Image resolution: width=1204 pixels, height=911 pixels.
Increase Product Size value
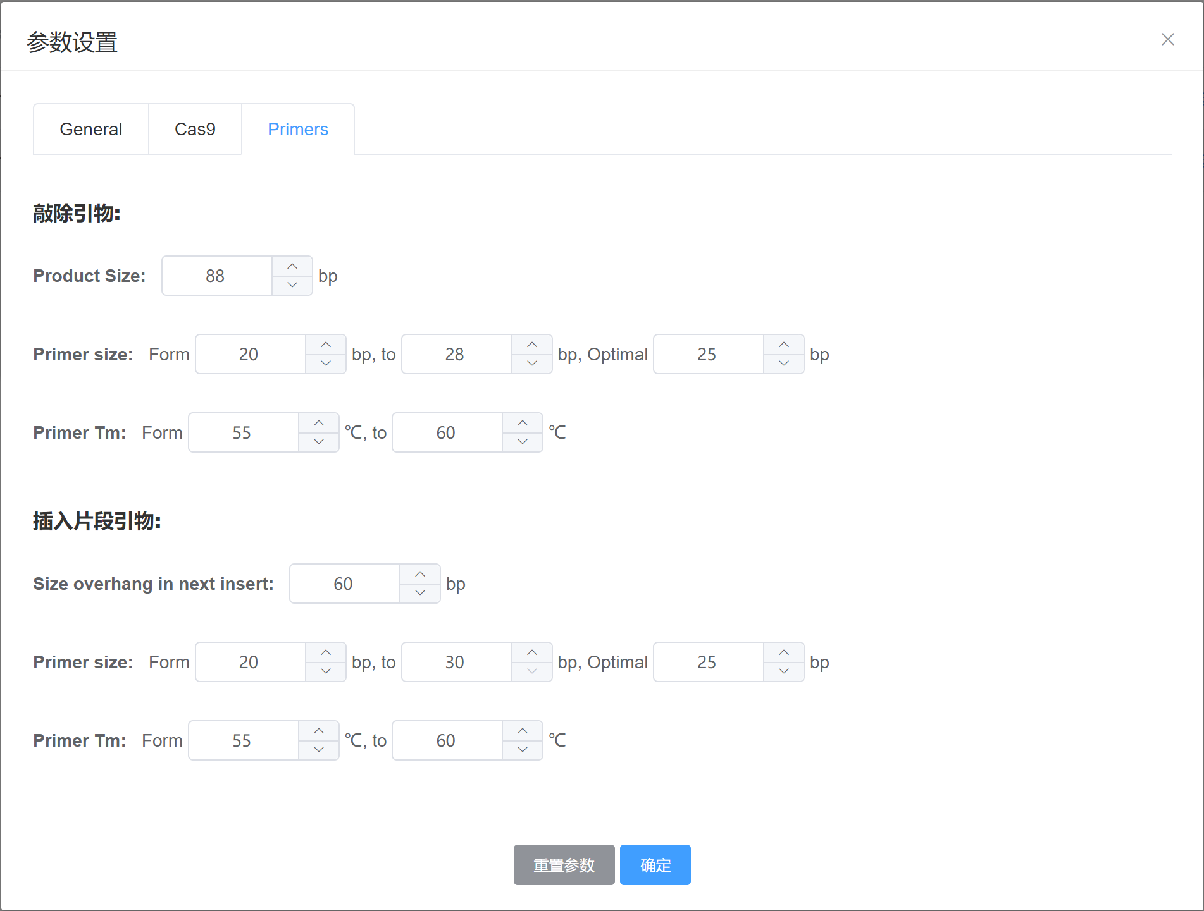pyautogui.click(x=292, y=266)
